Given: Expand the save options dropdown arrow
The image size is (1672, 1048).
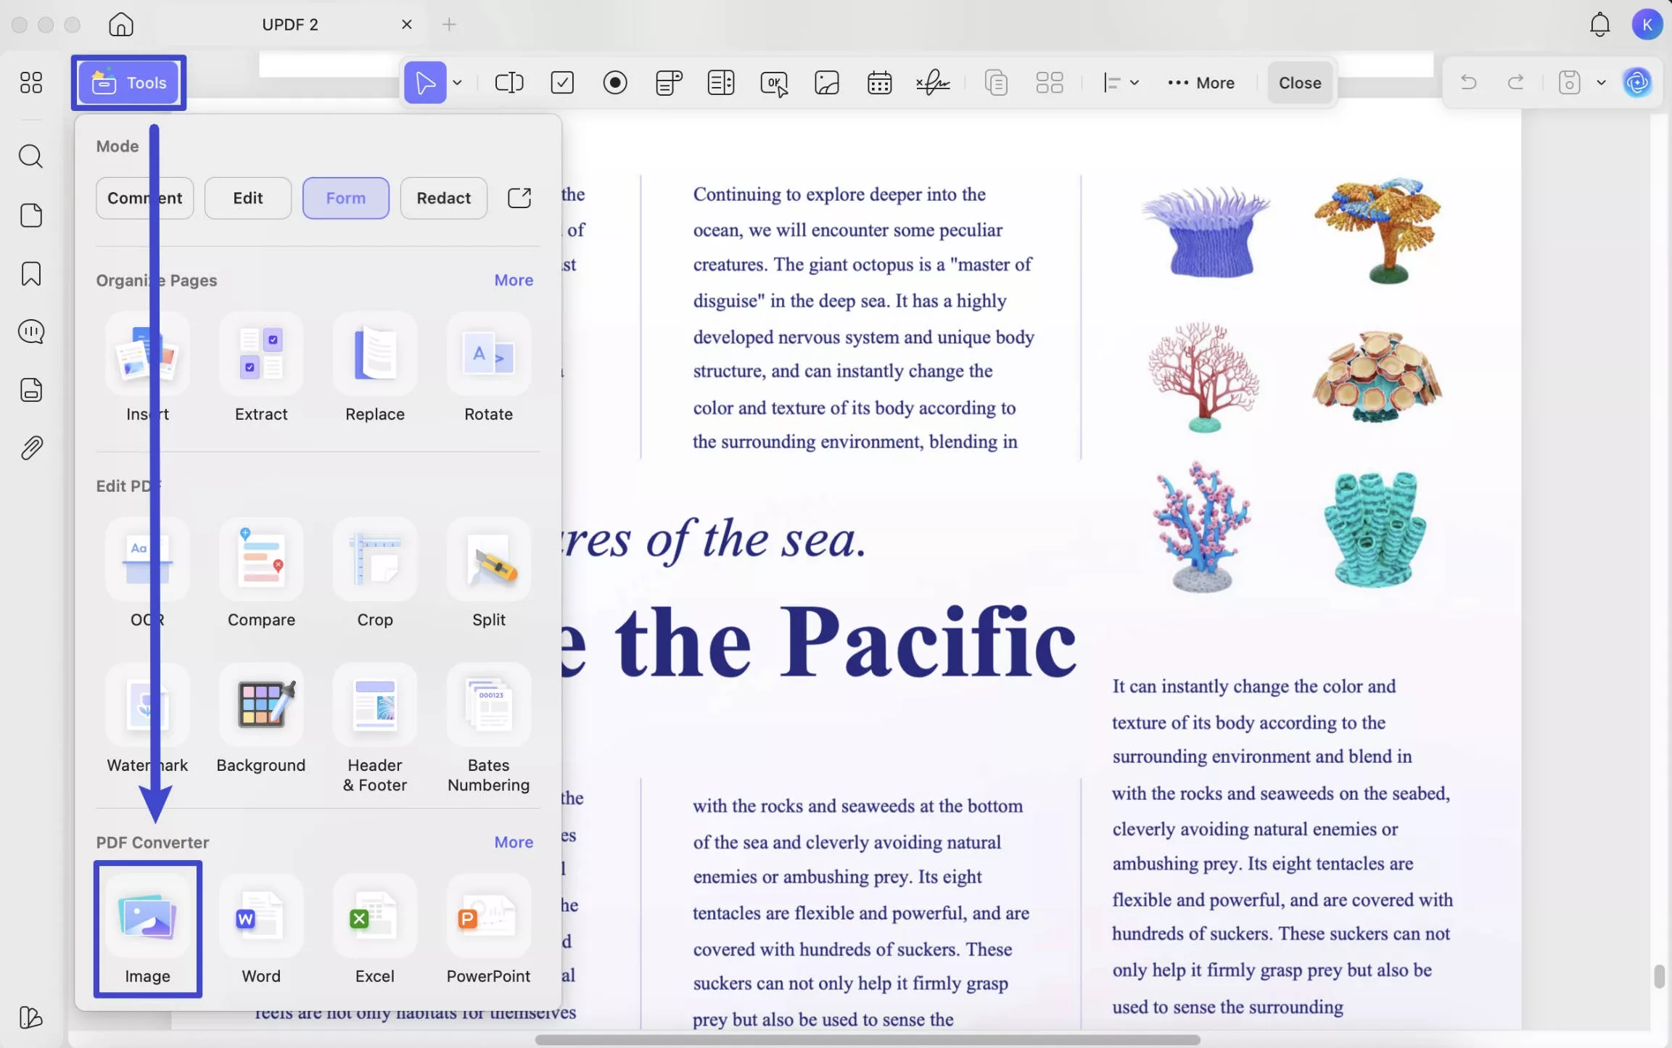Looking at the screenshot, I should 1601,83.
